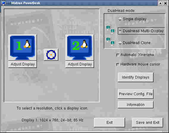Open Preview Config. File
Image resolution: width=169 pixels, height=133 pixels.
[135, 94]
